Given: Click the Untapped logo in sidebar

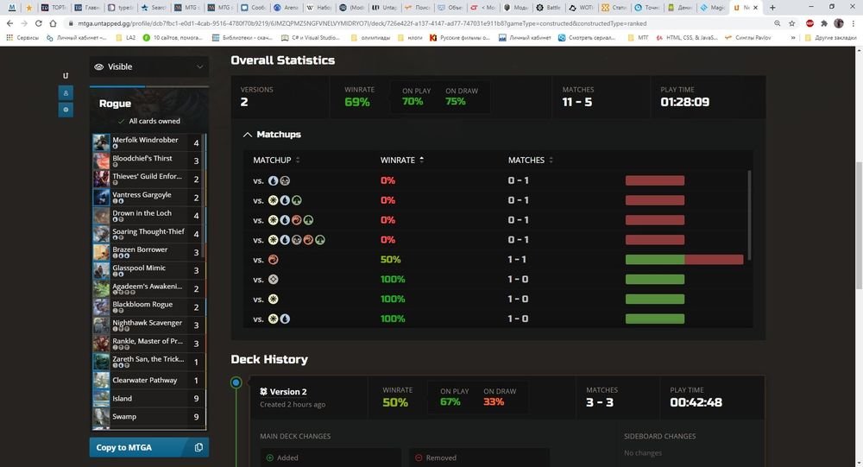Looking at the screenshot, I should tap(66, 76).
